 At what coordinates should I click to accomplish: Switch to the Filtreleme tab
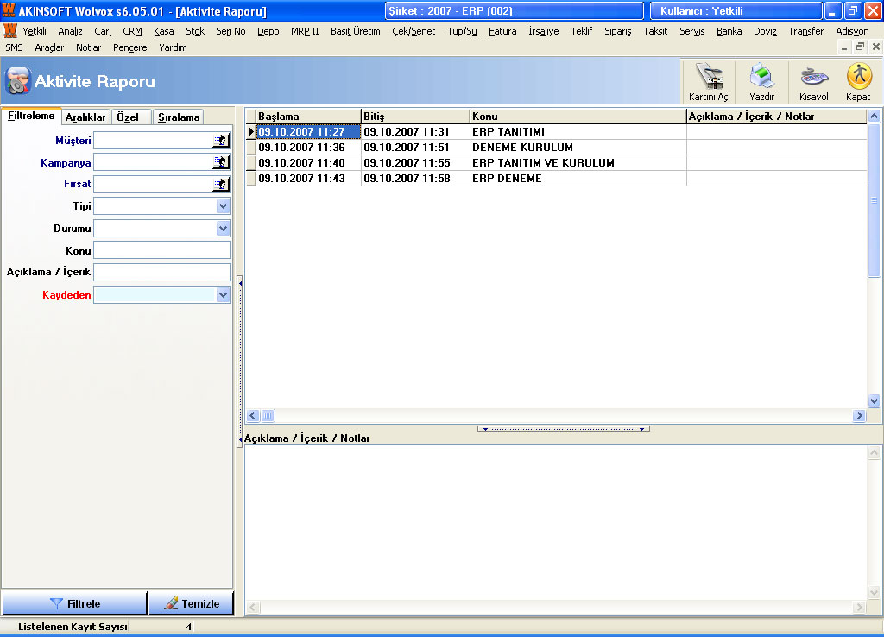(x=31, y=116)
